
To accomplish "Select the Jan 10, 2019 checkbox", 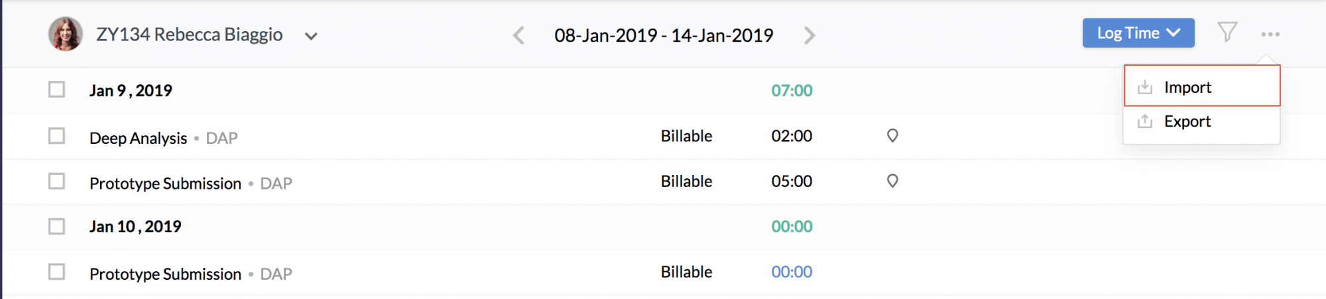I will click(56, 227).
